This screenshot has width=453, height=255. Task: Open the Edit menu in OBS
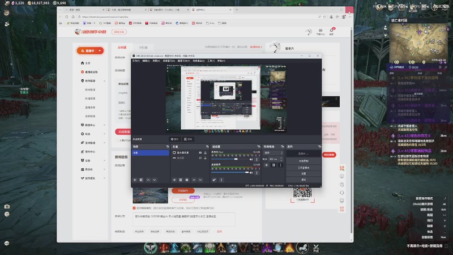point(146,61)
